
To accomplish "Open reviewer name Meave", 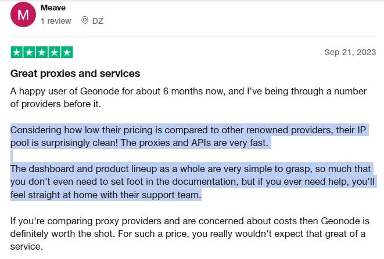I will (53, 8).
